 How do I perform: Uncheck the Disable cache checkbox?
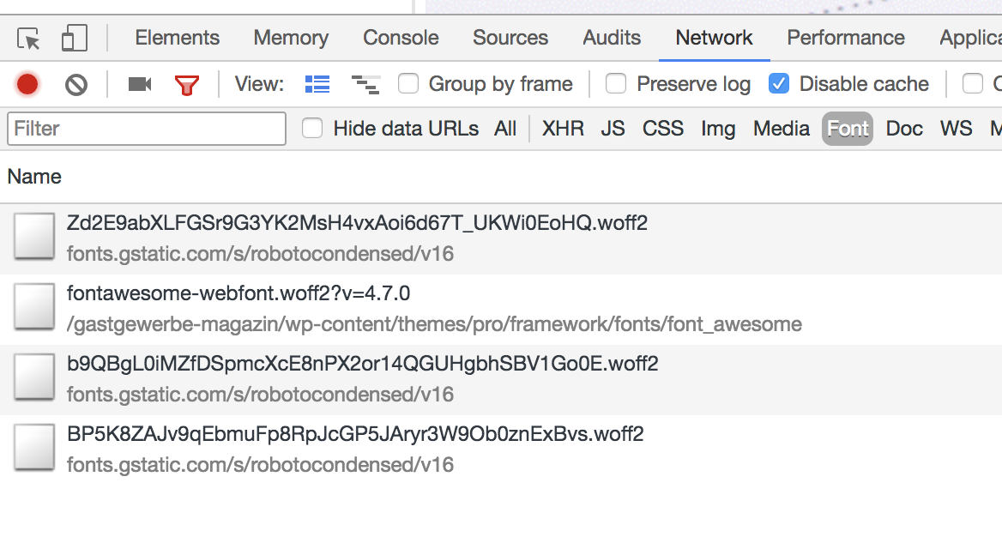pyautogui.click(x=779, y=84)
